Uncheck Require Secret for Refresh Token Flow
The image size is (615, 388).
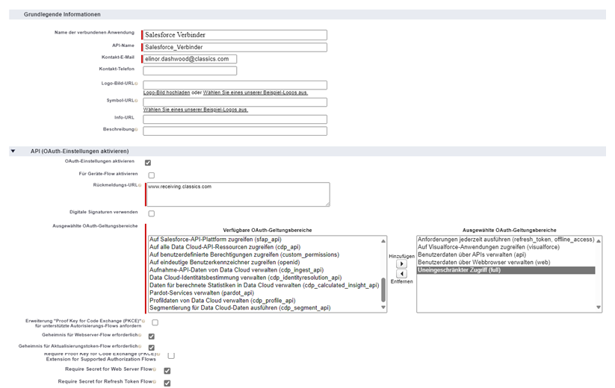167,384
